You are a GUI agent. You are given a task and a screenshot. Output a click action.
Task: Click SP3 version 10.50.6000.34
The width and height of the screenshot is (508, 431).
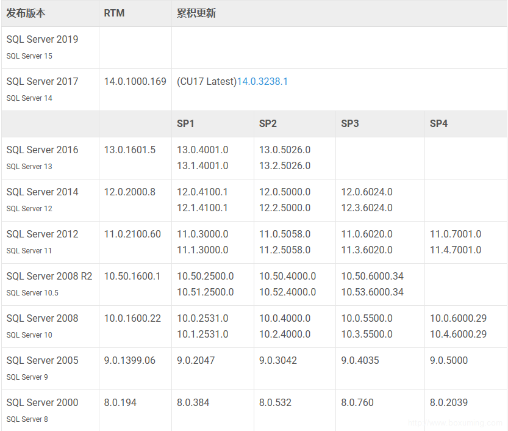pos(372,277)
